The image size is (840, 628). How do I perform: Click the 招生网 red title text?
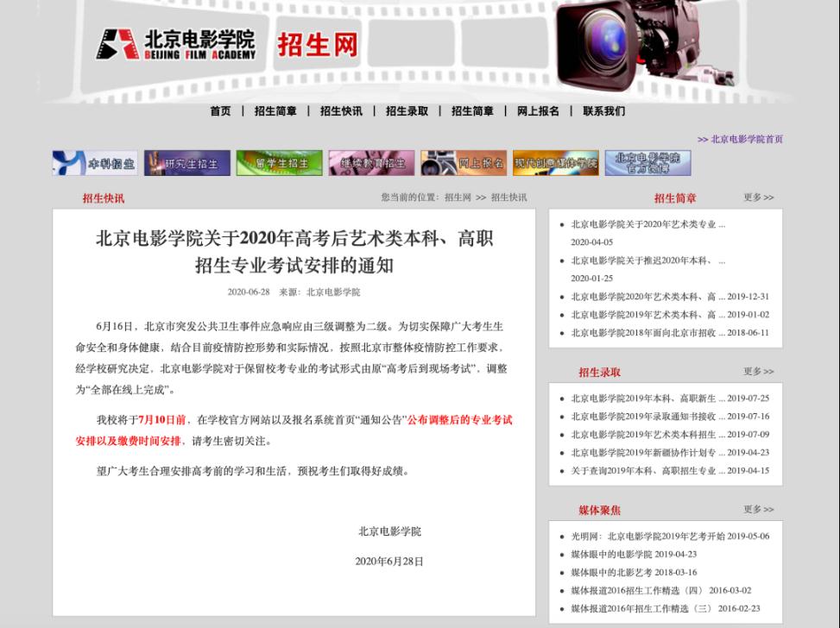(x=317, y=45)
